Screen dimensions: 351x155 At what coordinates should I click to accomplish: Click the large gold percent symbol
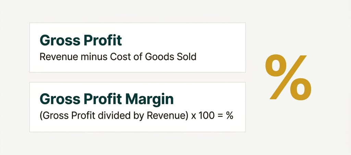coord(288,77)
